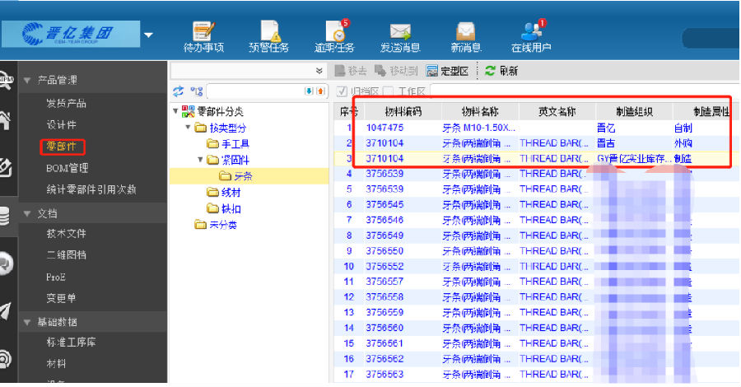The width and height of the screenshot is (741, 387).
Task: Collapse the 按类型分 tree node
Action: (x=189, y=128)
